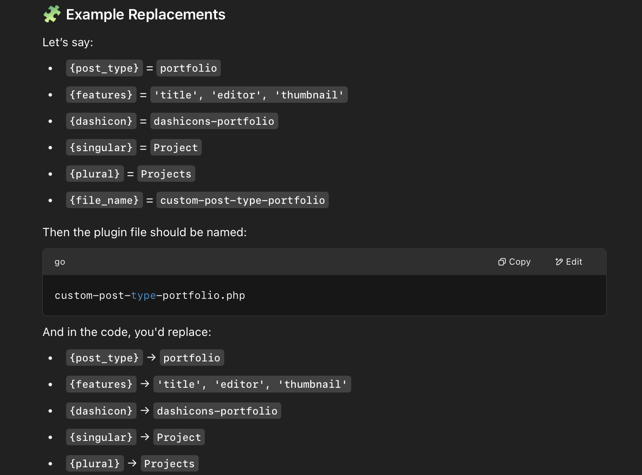Click the pencil icon beside Edit
The image size is (642, 475).
(559, 262)
